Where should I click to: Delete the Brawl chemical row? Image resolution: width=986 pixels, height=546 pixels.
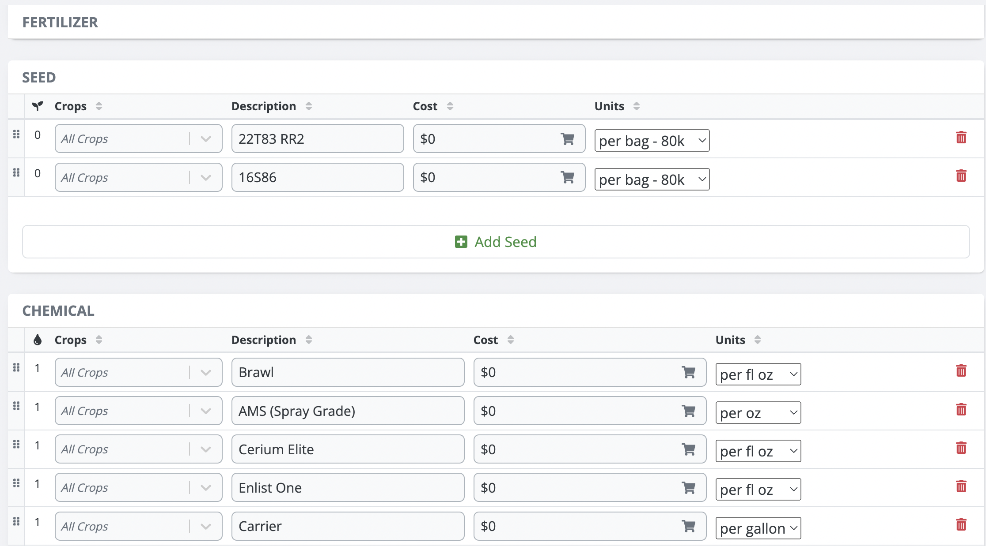tap(961, 371)
